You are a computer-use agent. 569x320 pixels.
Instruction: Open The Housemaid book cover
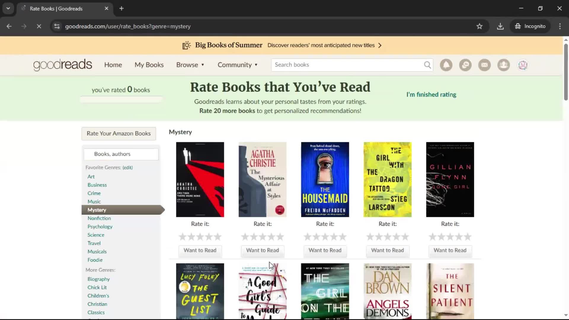pos(325,180)
